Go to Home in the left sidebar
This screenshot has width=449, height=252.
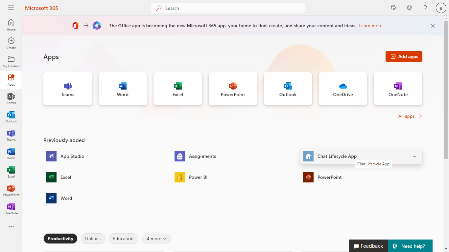tap(11, 25)
